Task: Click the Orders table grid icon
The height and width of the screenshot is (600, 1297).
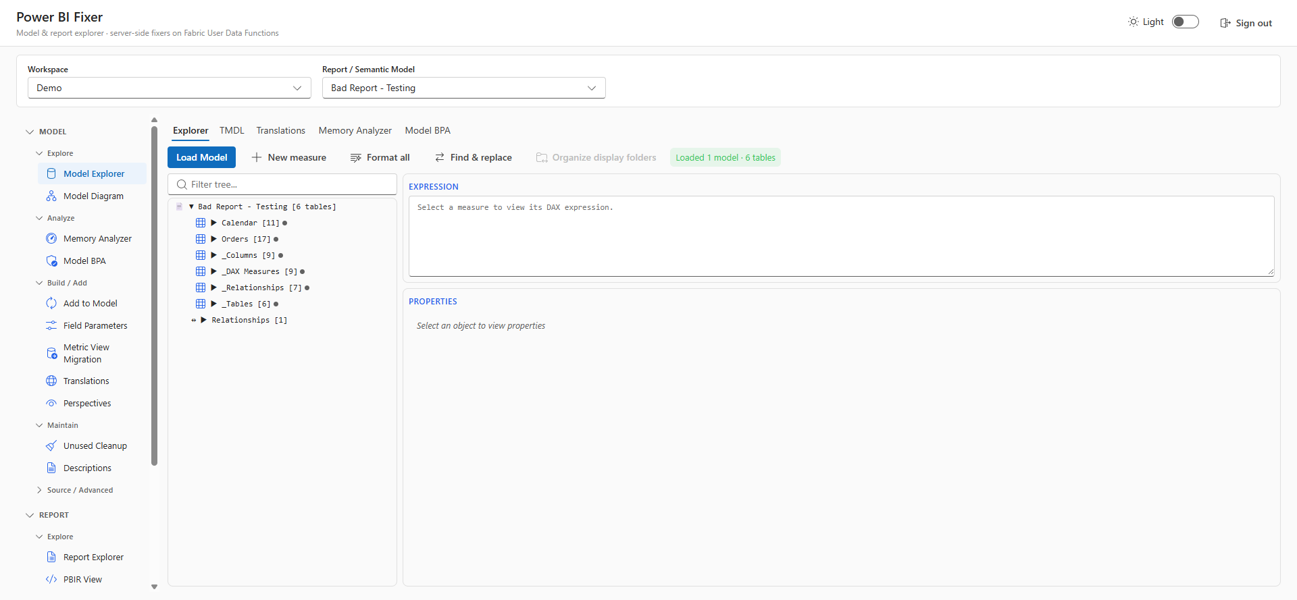Action: coord(201,239)
